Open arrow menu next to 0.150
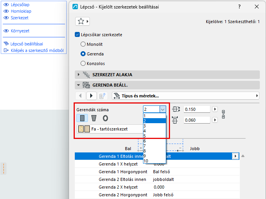Screen dimensions: 266x199 pos(215,109)
